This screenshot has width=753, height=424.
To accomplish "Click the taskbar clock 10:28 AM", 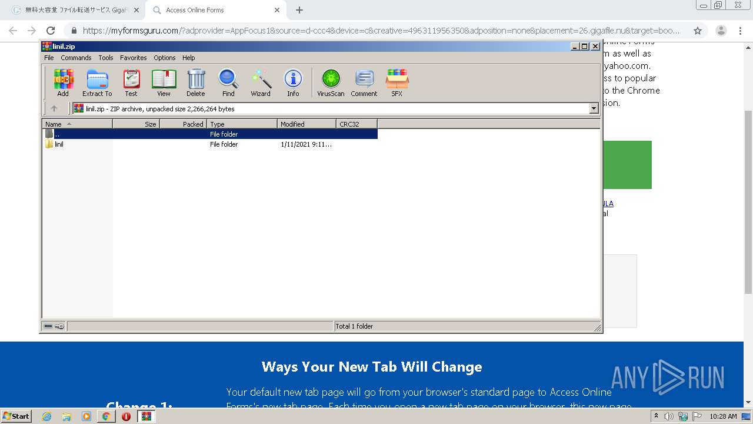I will [x=723, y=416].
